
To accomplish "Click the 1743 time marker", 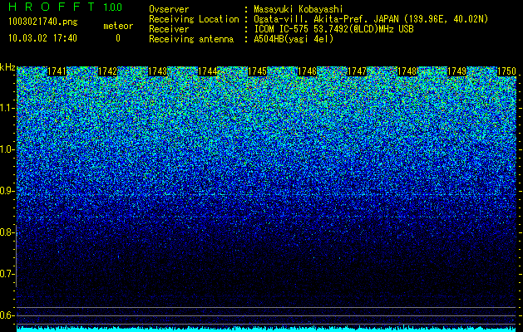I will point(157,71).
